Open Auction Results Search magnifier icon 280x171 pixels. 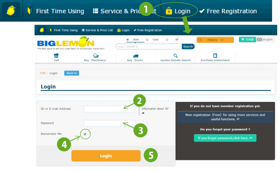[175, 56]
